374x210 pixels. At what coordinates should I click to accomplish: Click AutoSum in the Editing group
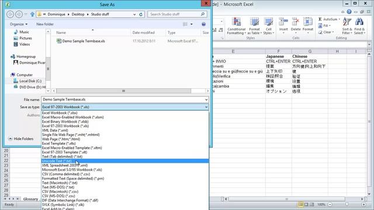(x=329, y=19)
